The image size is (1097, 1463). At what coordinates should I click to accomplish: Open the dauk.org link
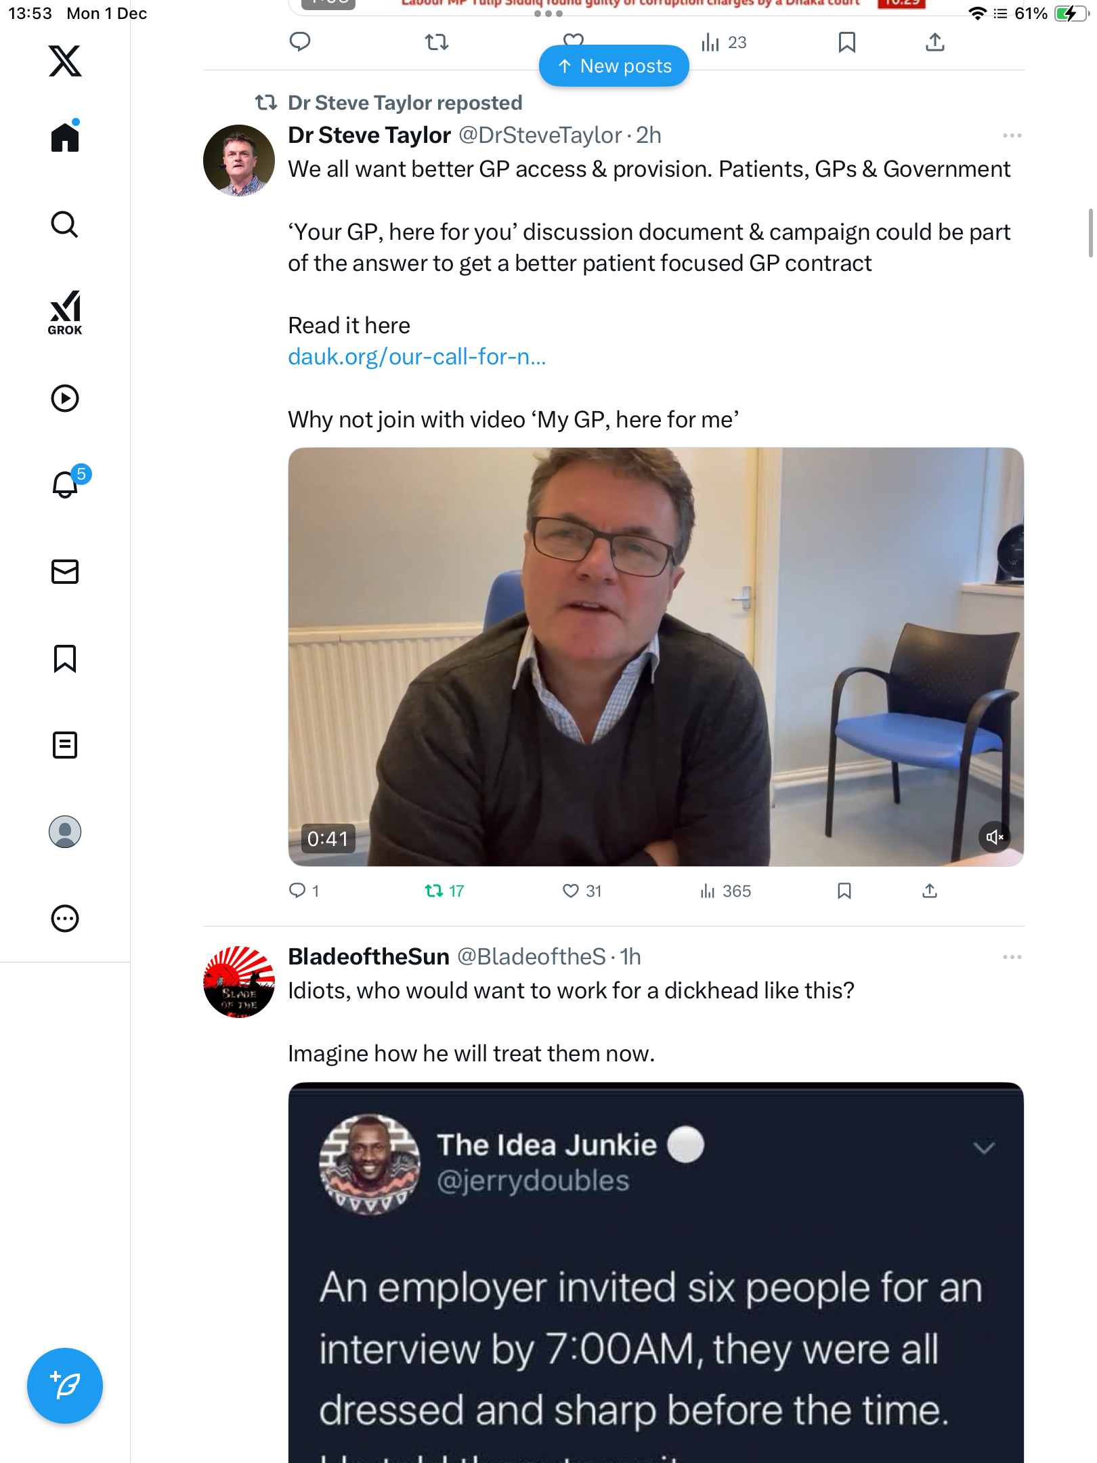(416, 357)
